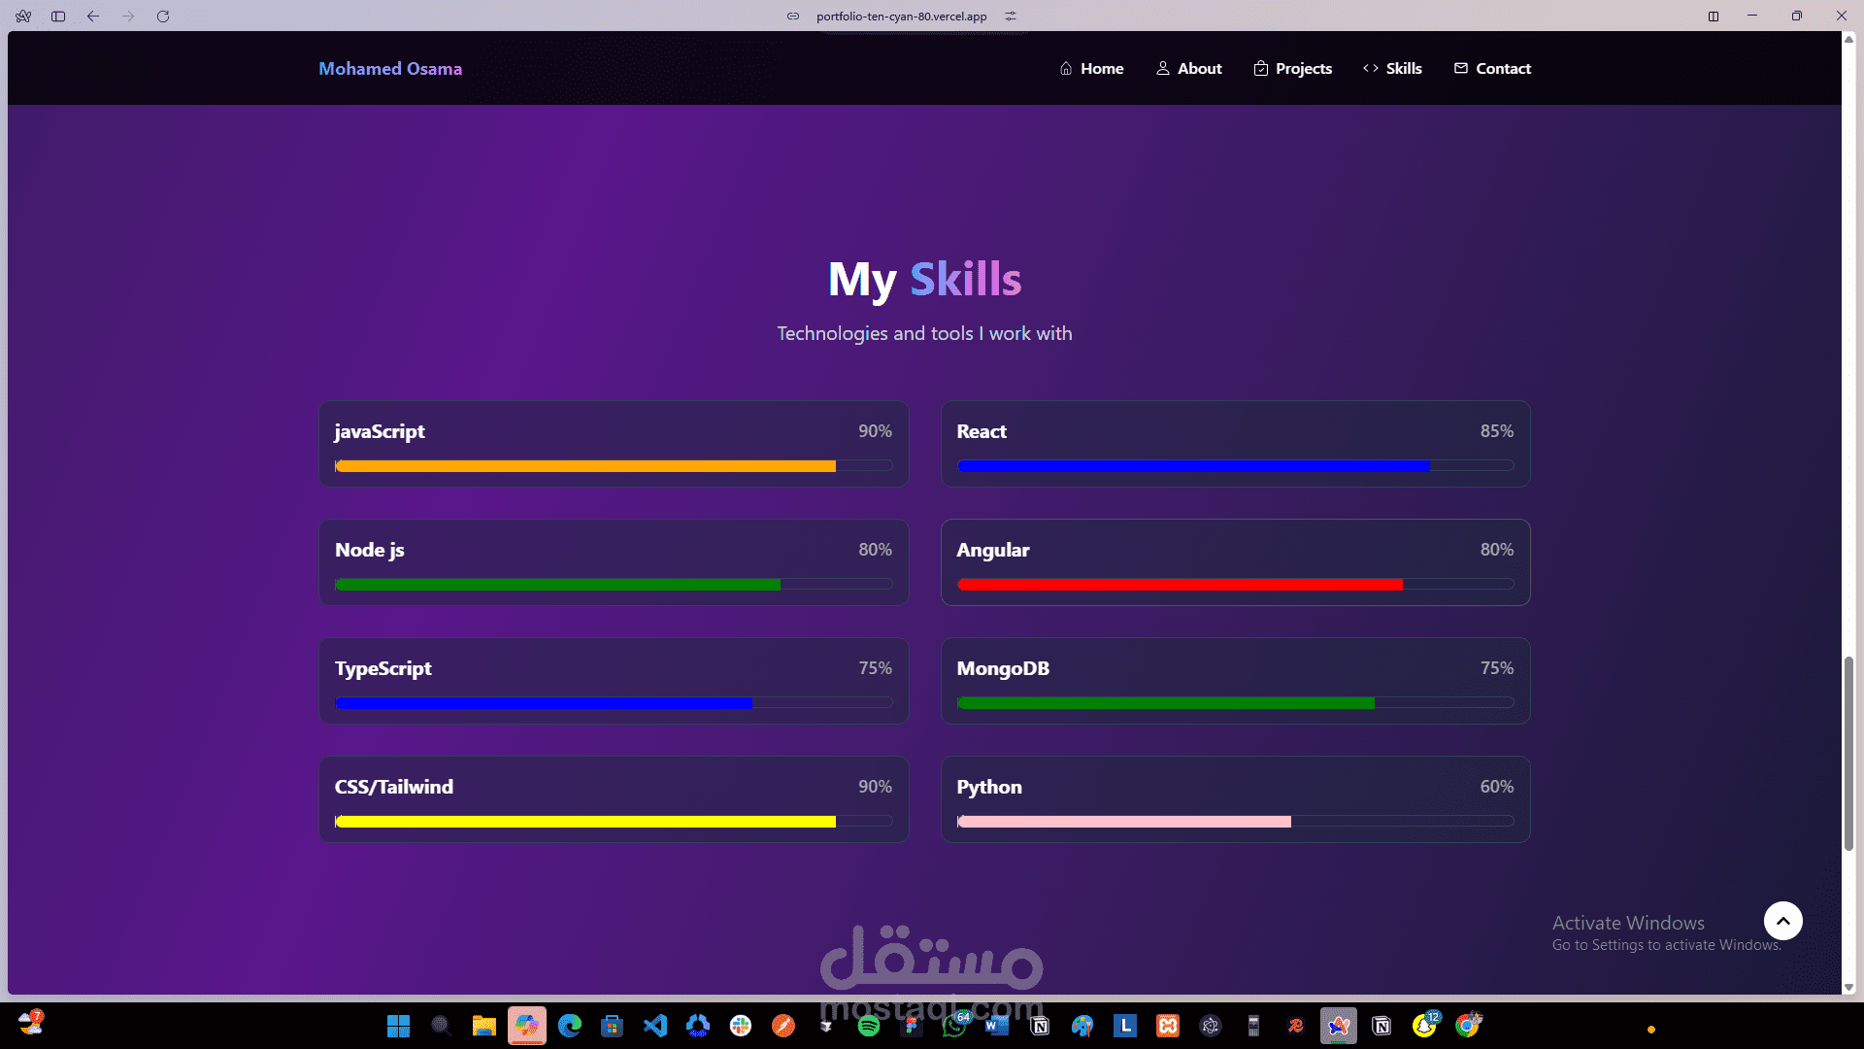
Task: Click the Windows Start button
Action: coord(398,1026)
